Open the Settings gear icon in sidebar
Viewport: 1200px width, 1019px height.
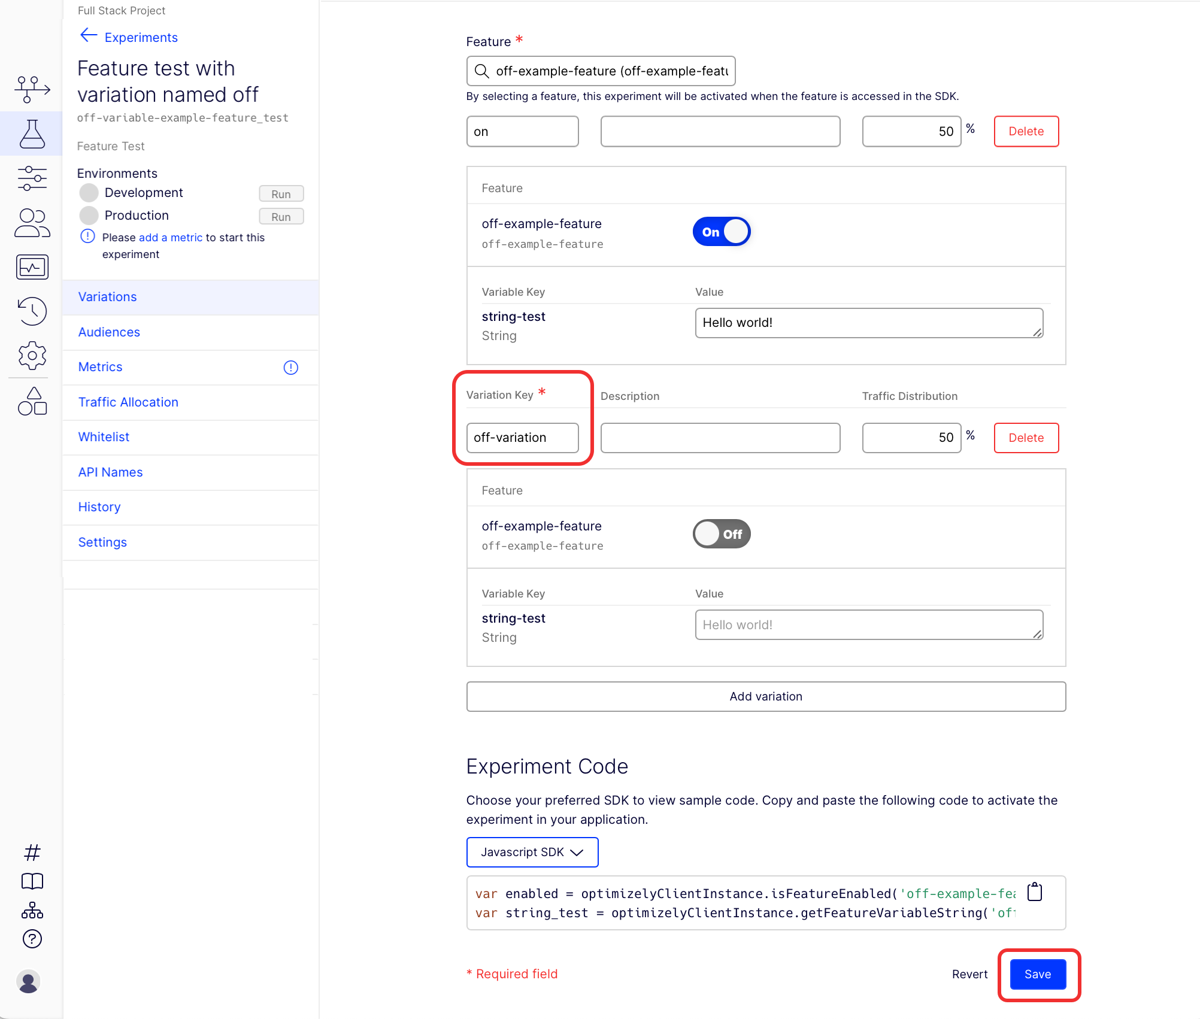[32, 356]
